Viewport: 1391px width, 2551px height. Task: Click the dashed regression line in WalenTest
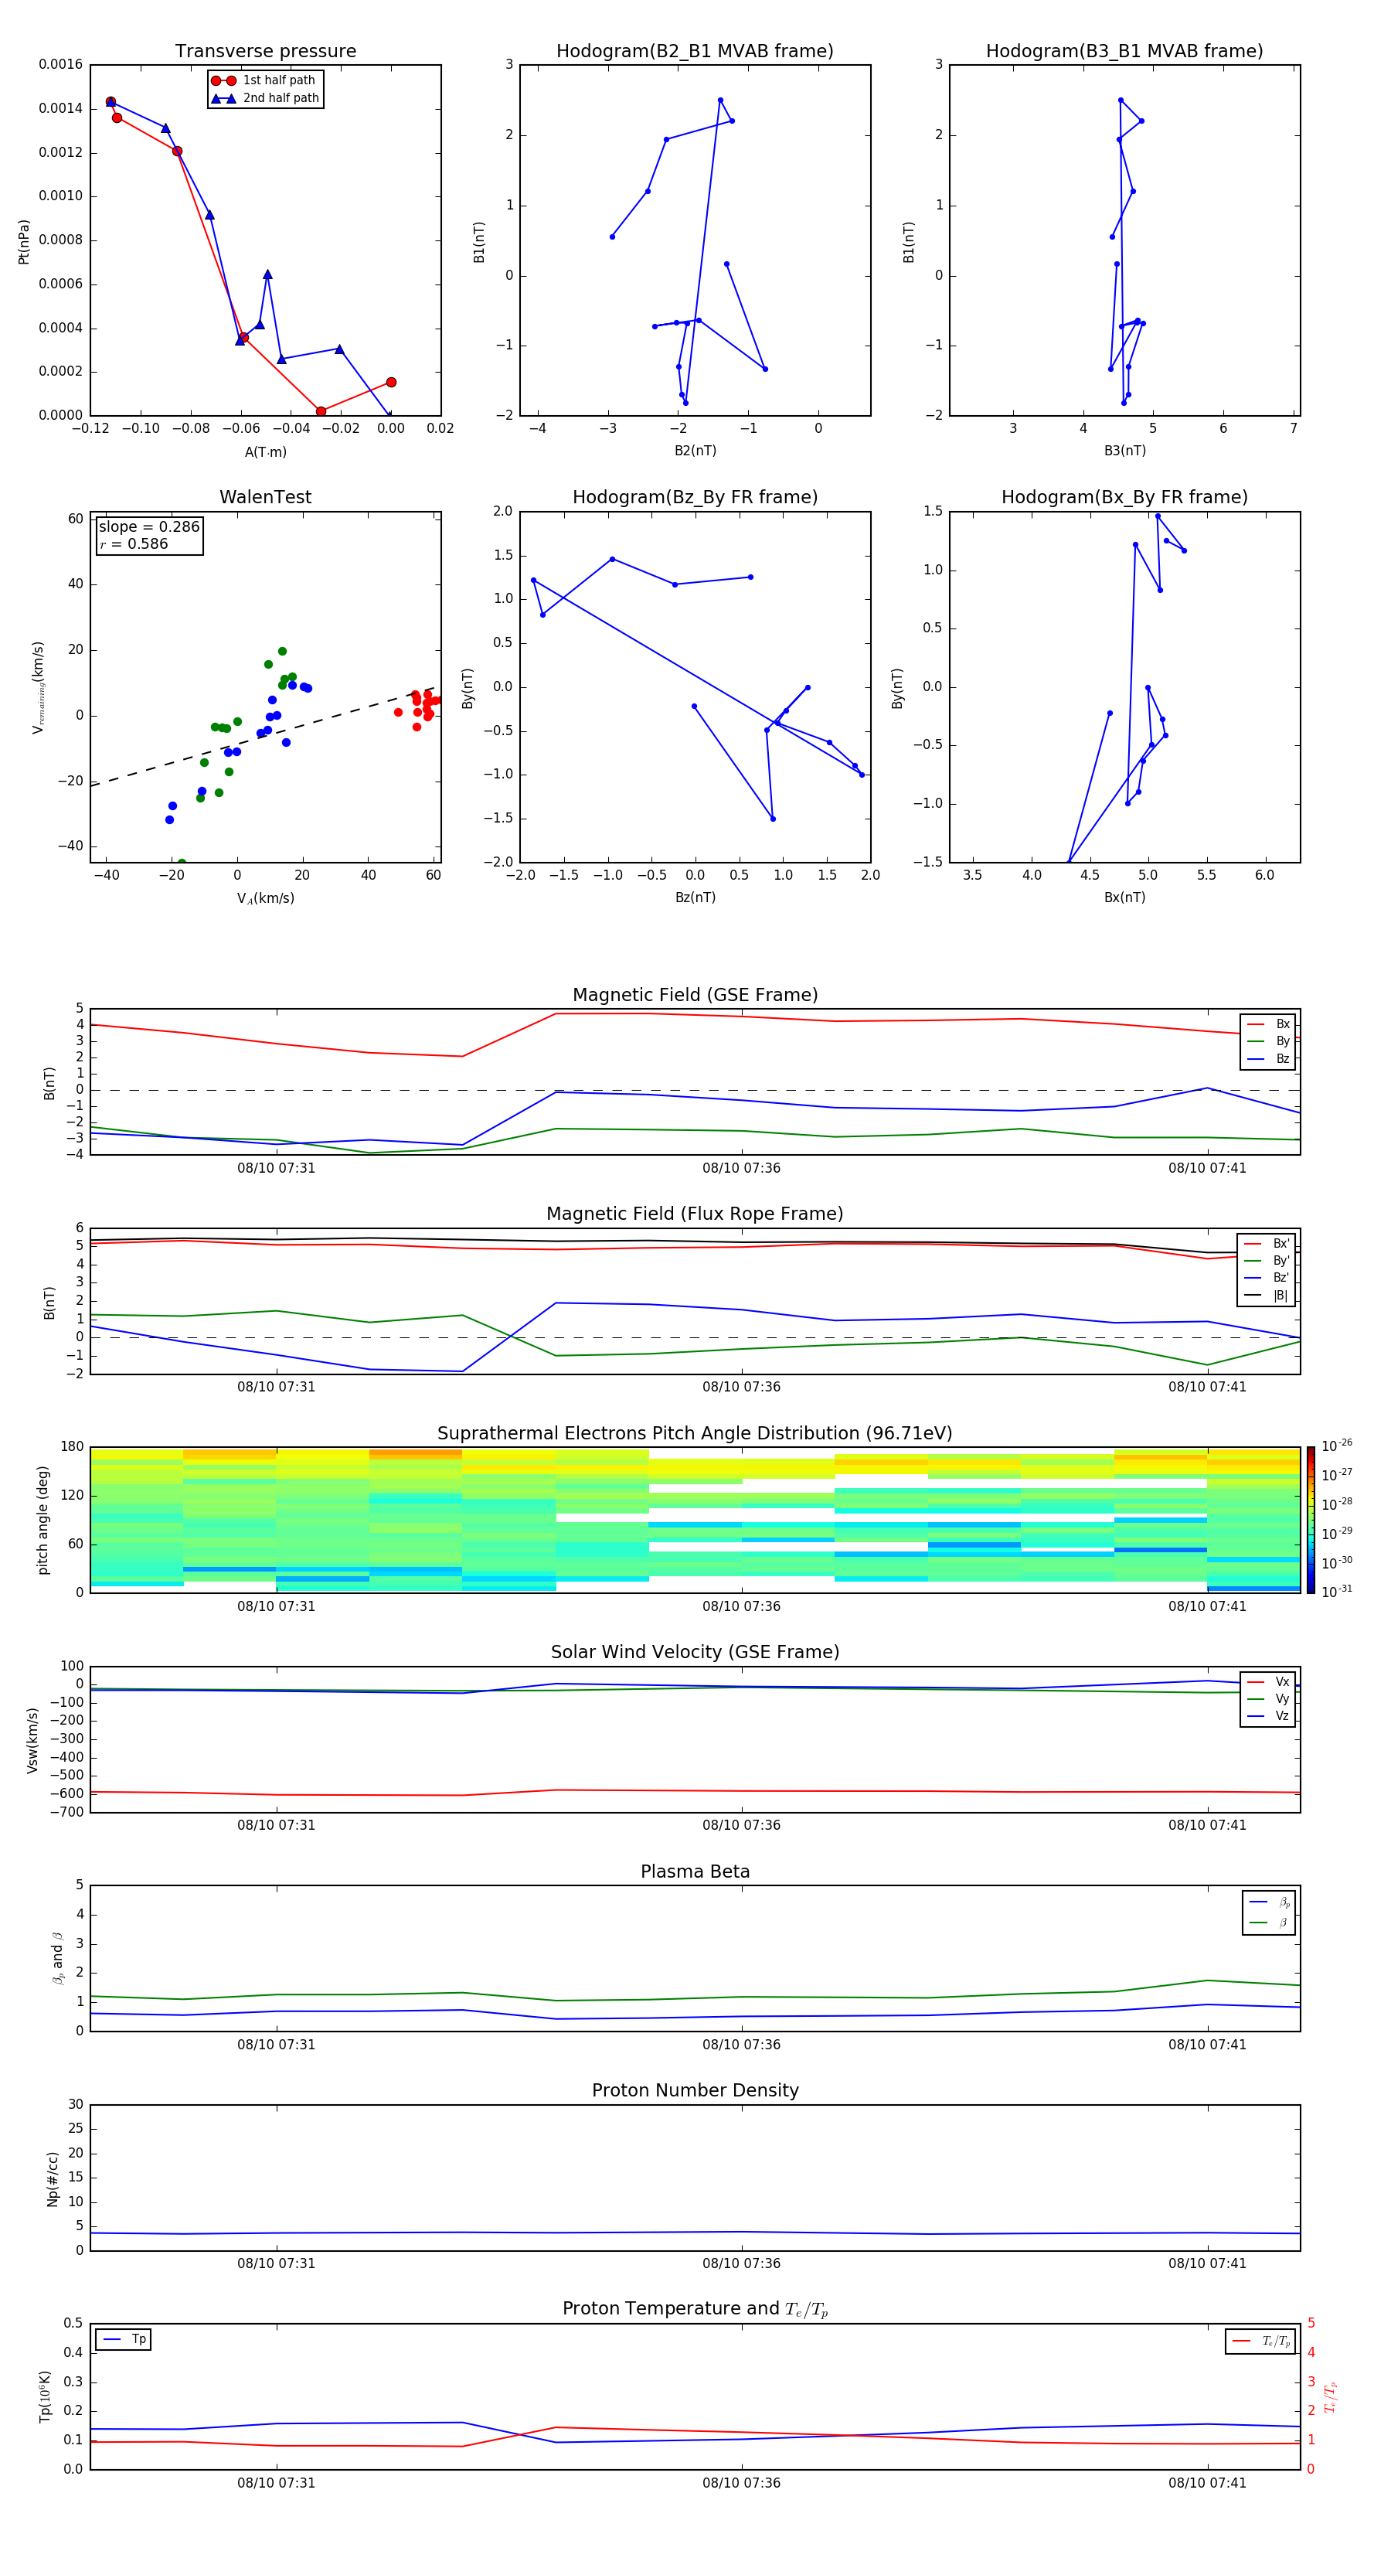pyautogui.click(x=263, y=737)
